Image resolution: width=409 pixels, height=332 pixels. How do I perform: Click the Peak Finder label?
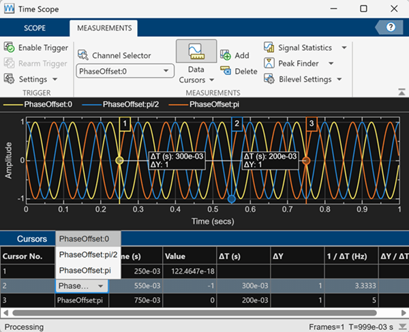(299, 63)
